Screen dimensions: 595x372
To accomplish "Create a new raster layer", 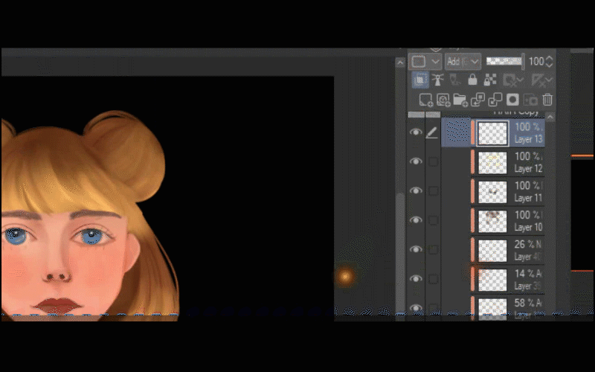I will (x=425, y=100).
